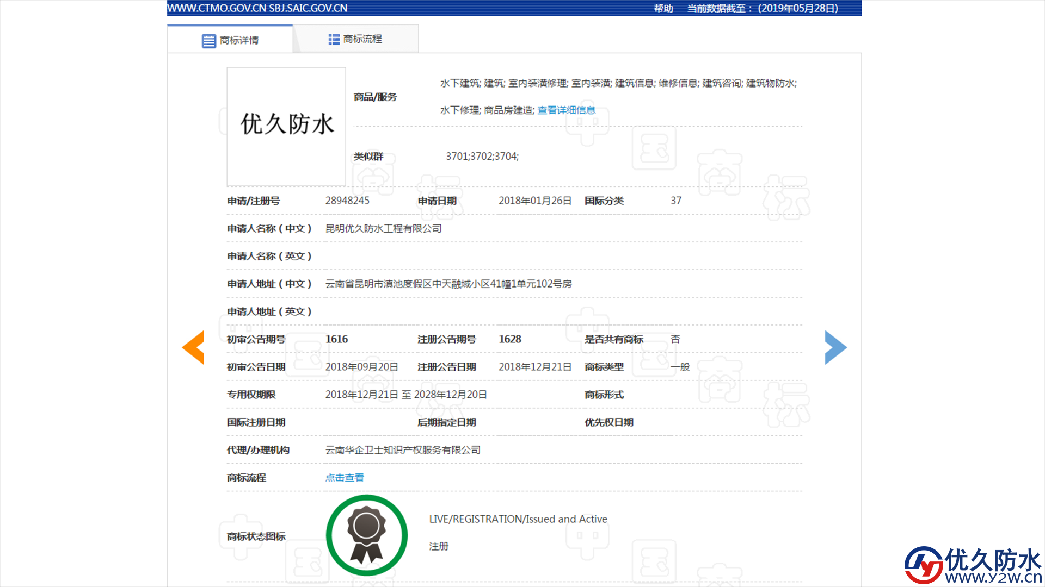Select similar group codes 3701;3702;3704;

point(482,157)
